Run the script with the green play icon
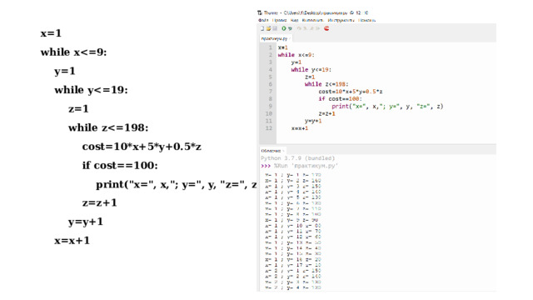This screenshot has width=533, height=300. [x=284, y=28]
